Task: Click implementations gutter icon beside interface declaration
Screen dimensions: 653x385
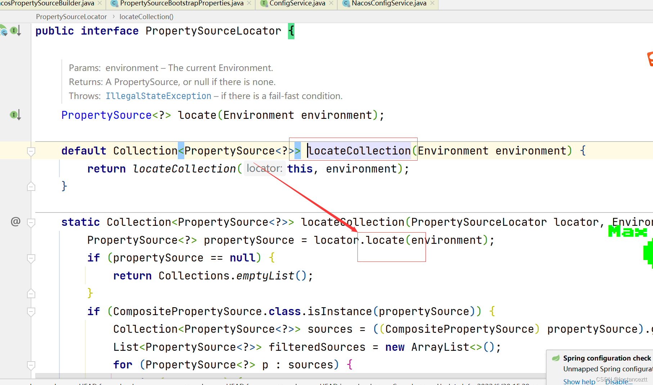Action: (x=15, y=31)
